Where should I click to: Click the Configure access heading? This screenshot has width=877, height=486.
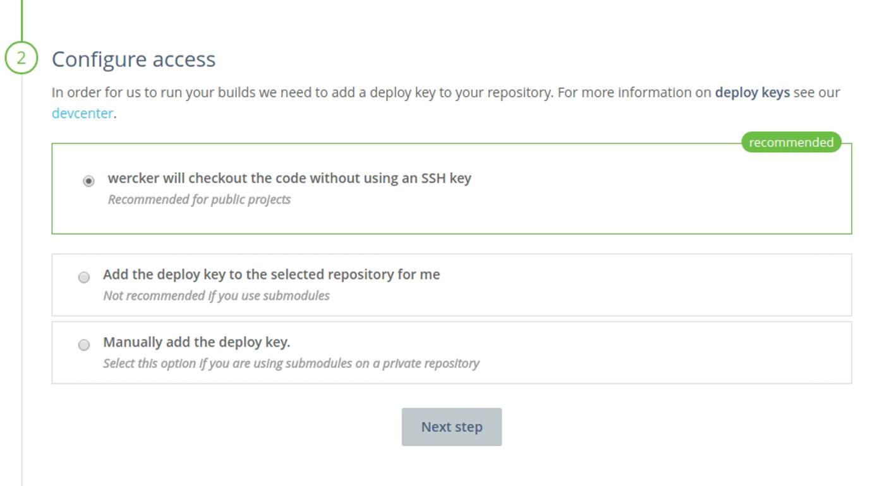click(x=133, y=59)
